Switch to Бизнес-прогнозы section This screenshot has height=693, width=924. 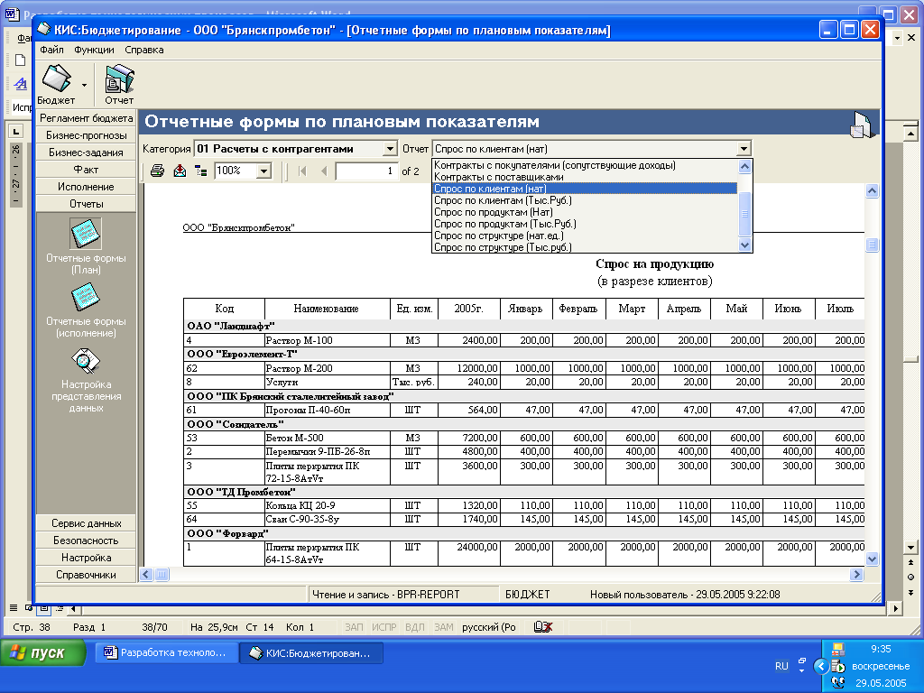point(87,135)
